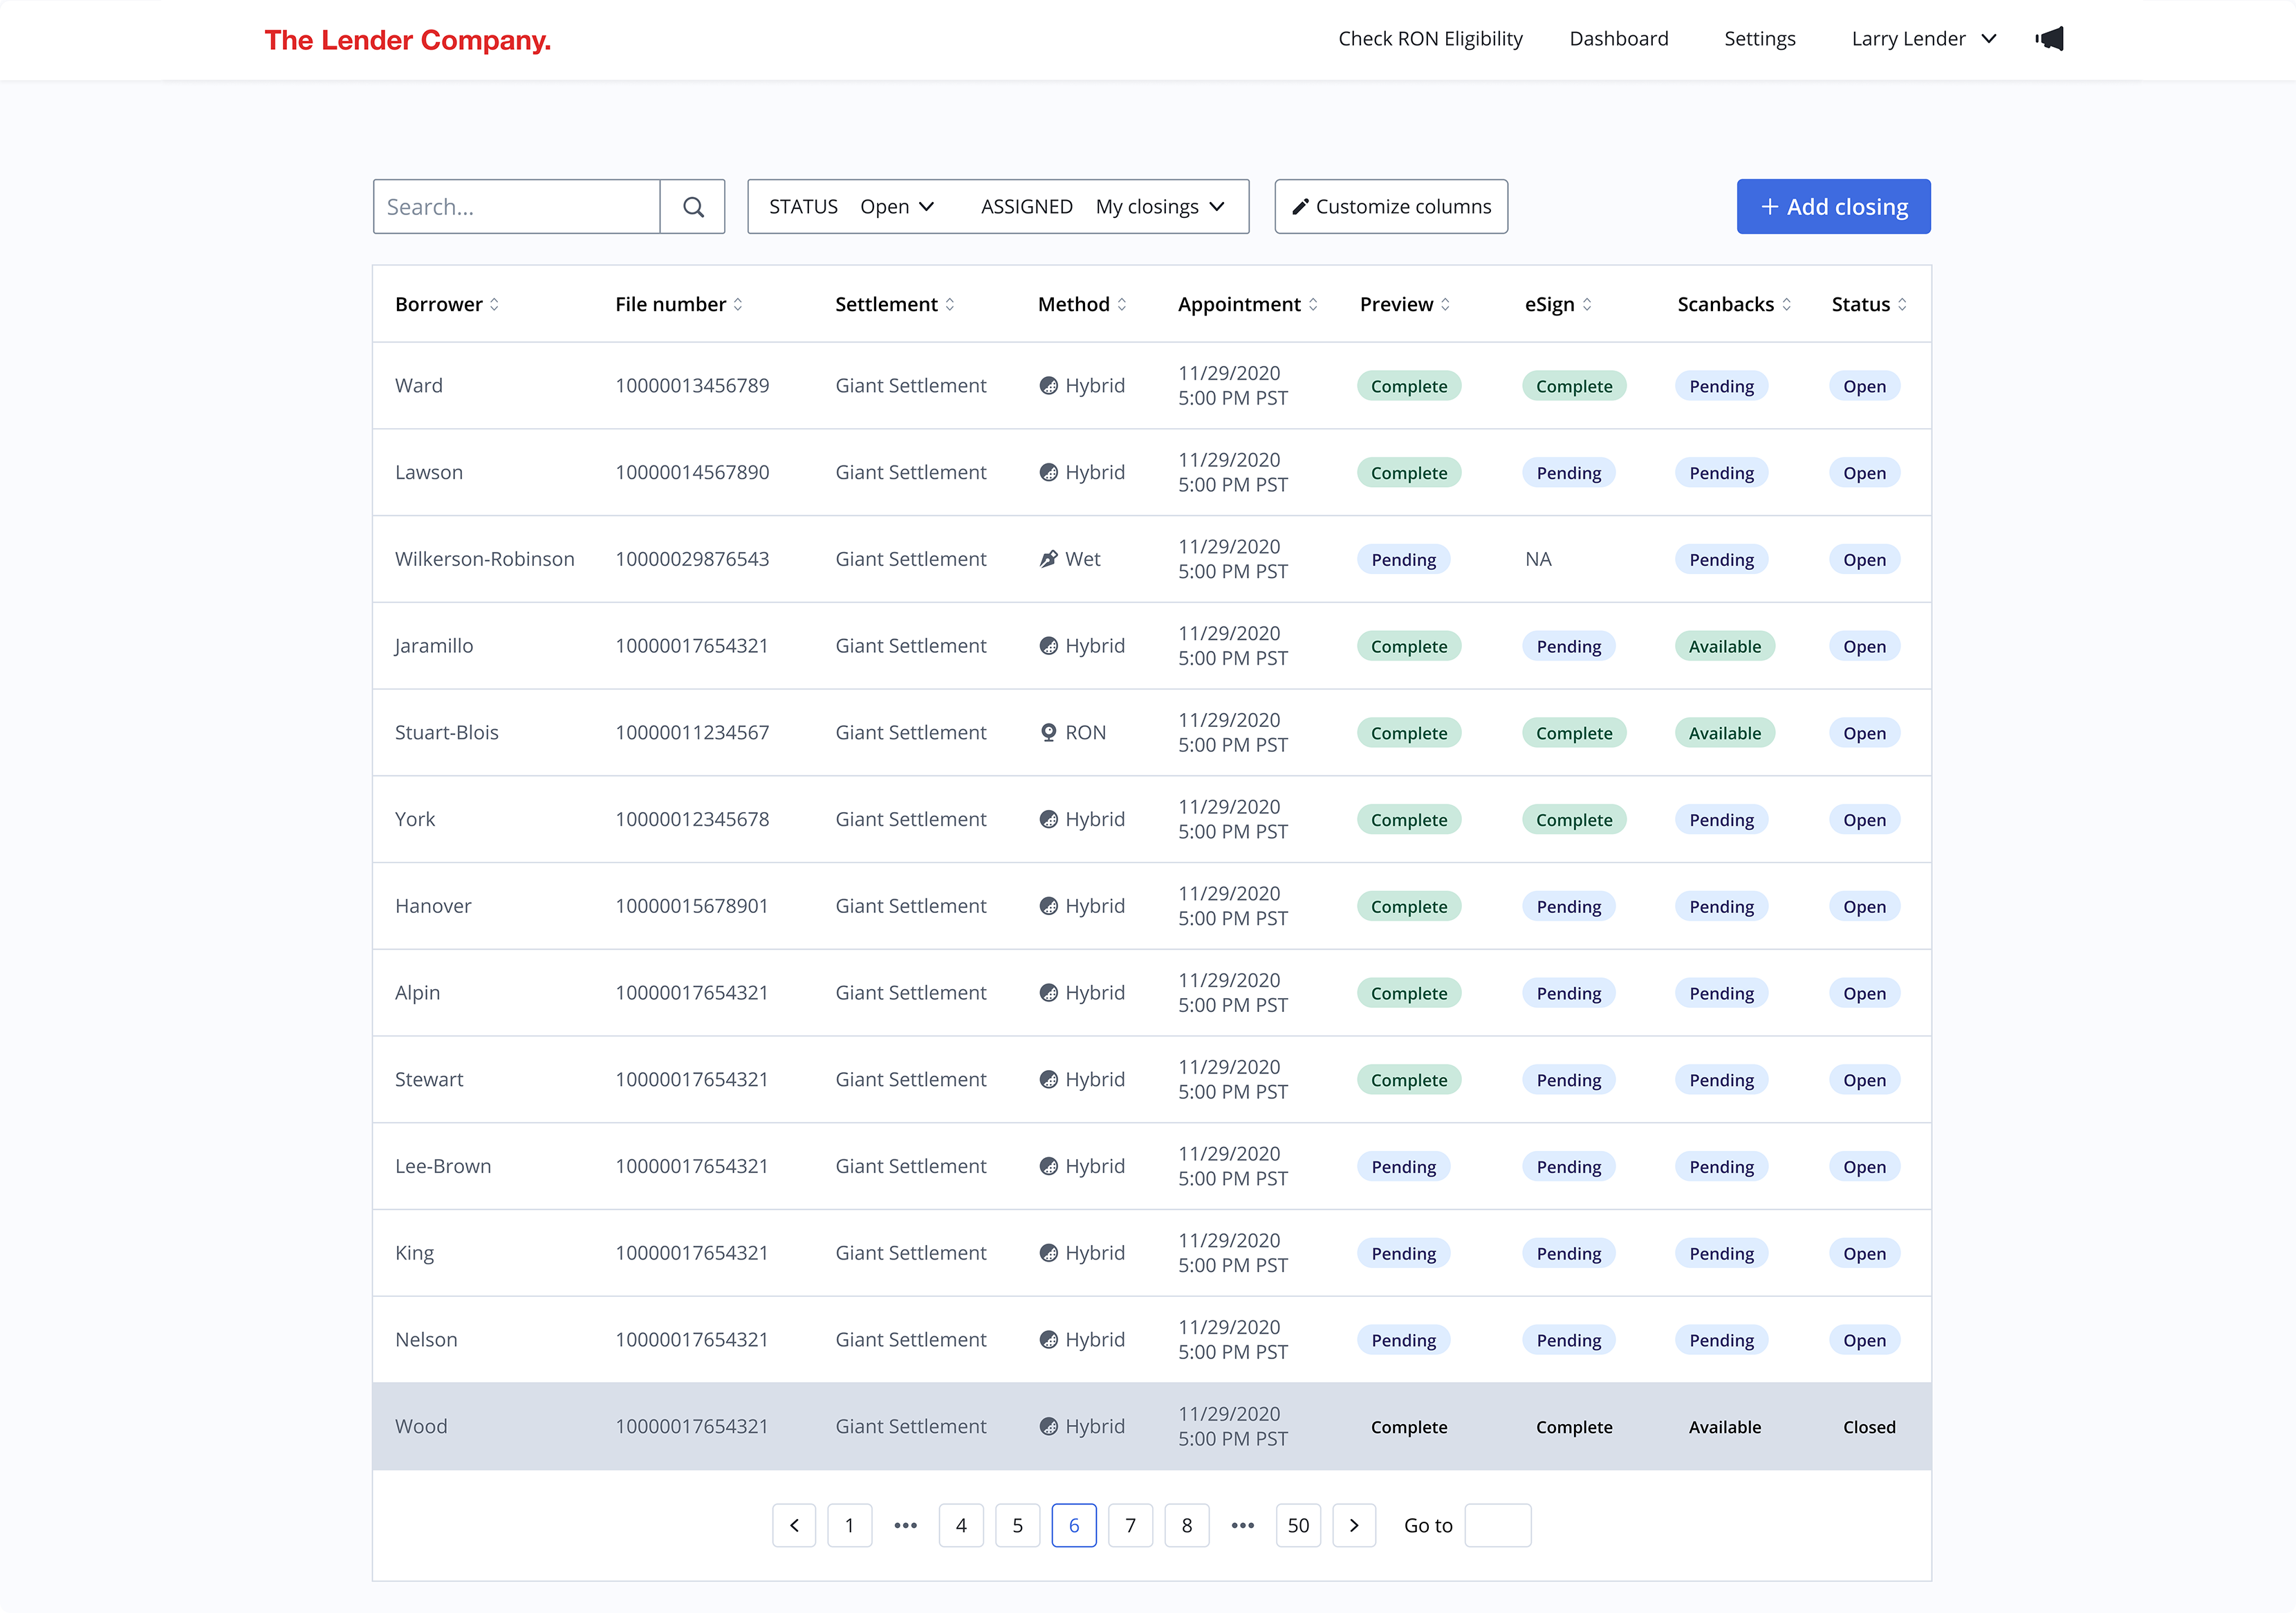
Task: Expand the Larry Lender user menu
Action: click(1923, 39)
